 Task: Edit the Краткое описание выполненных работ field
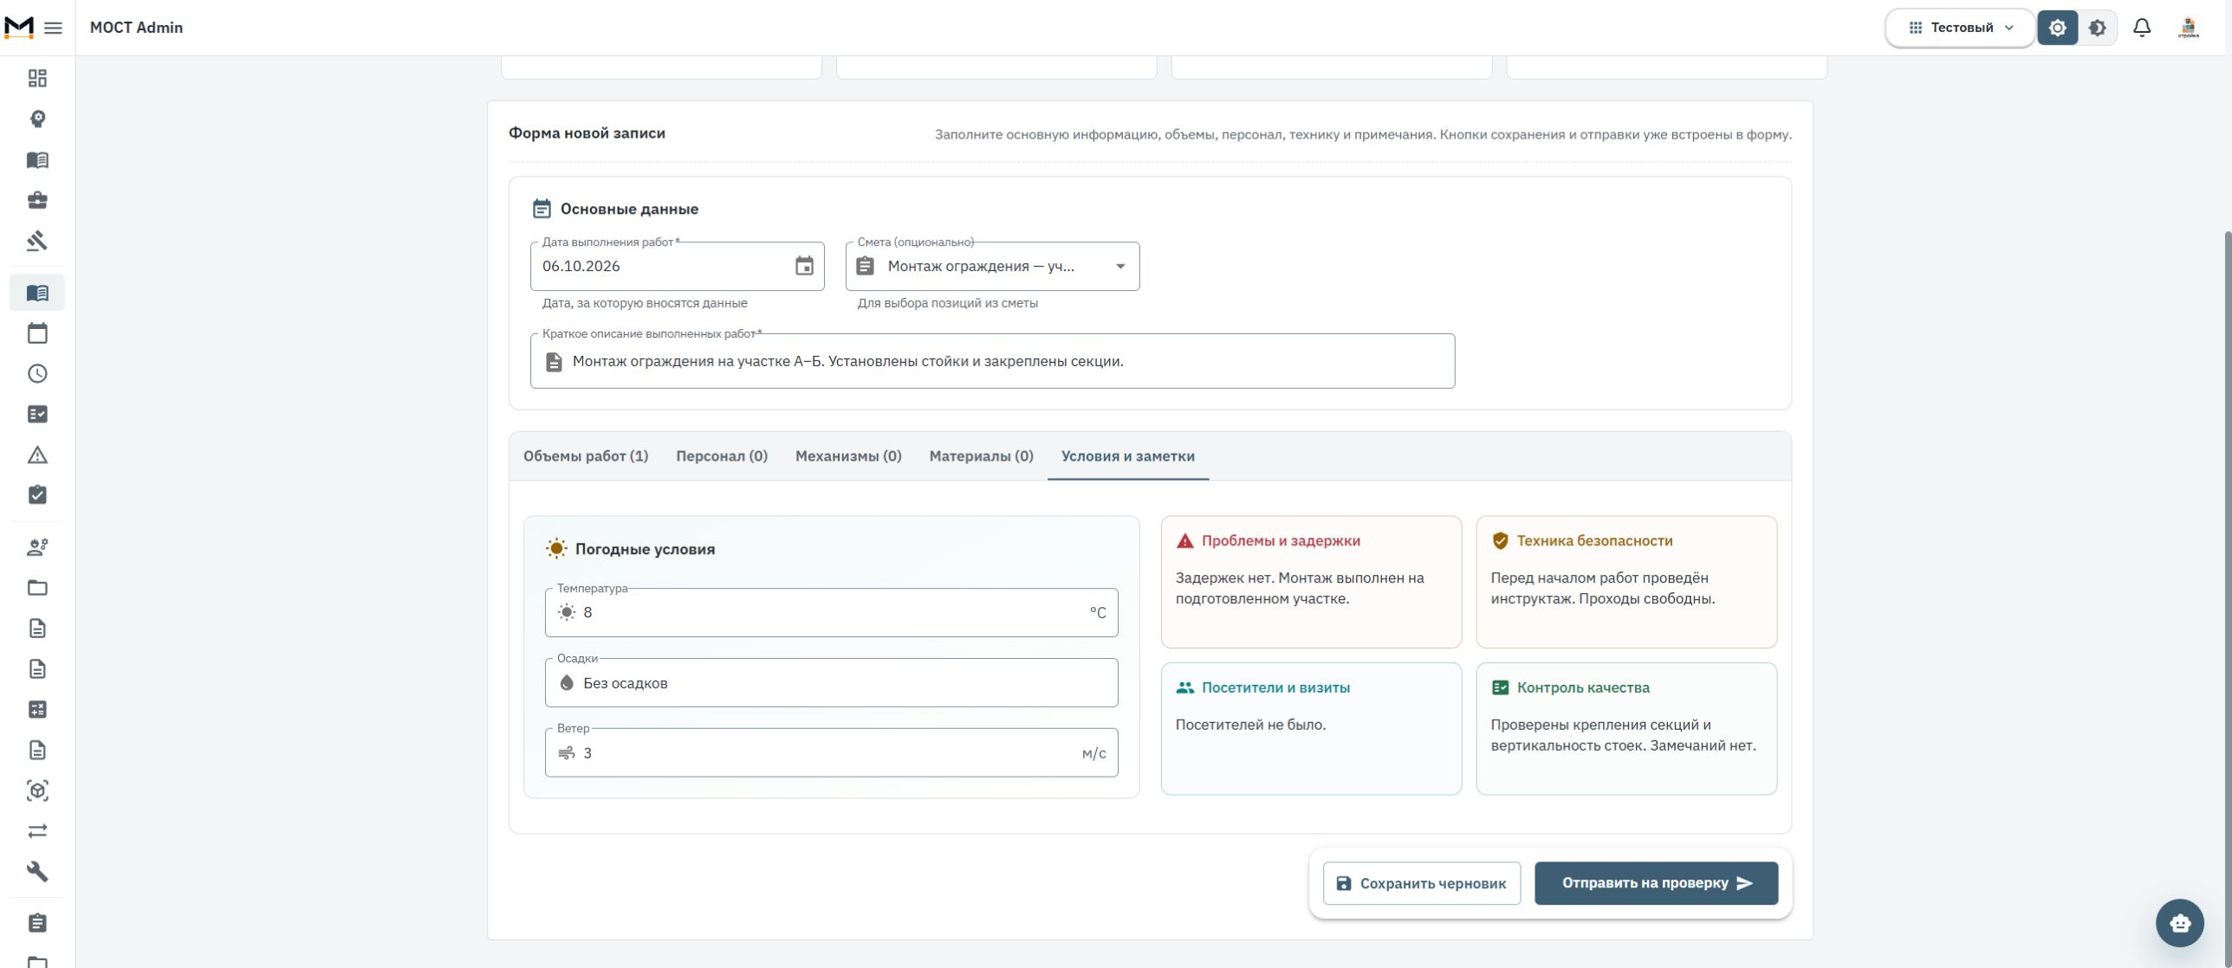click(x=992, y=362)
